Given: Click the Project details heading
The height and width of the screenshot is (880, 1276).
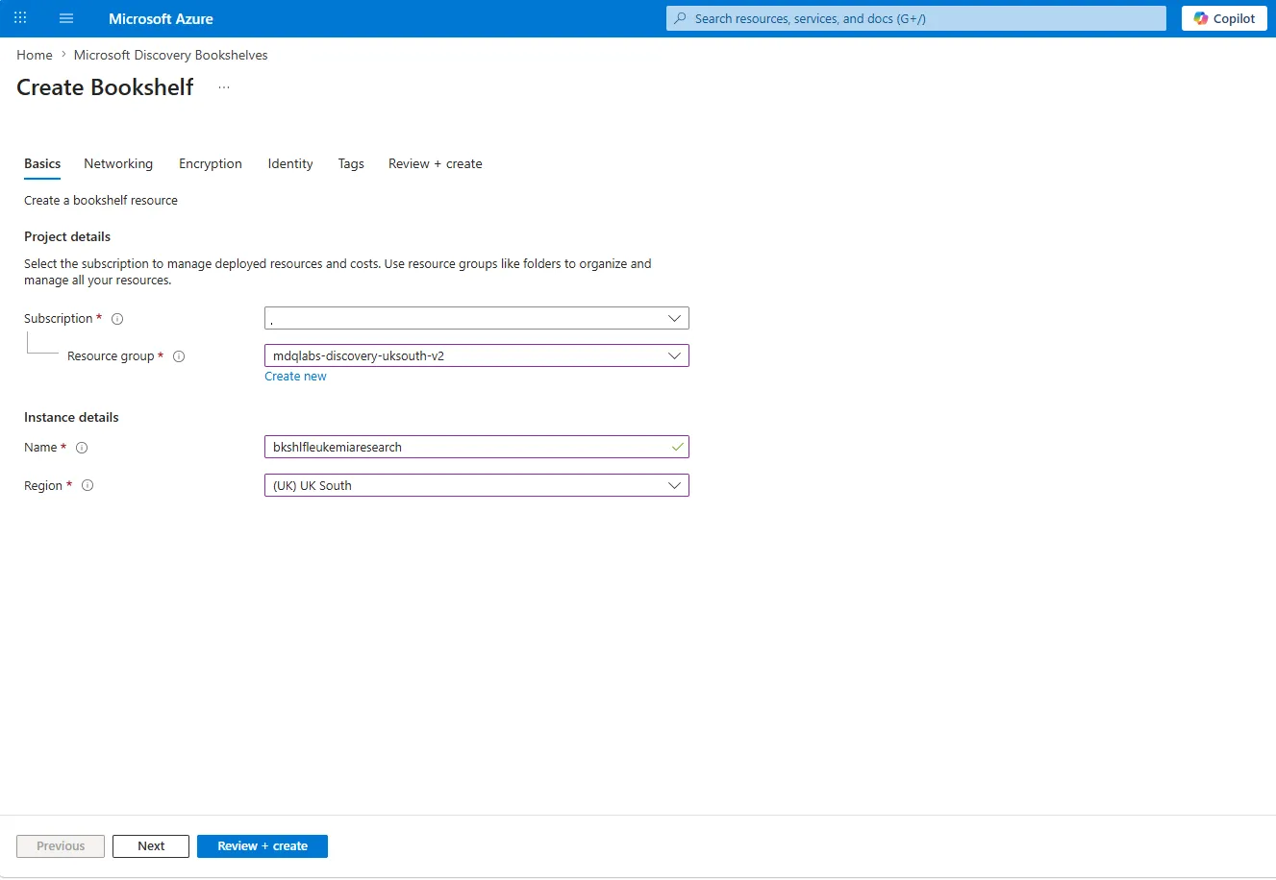Looking at the screenshot, I should [67, 236].
